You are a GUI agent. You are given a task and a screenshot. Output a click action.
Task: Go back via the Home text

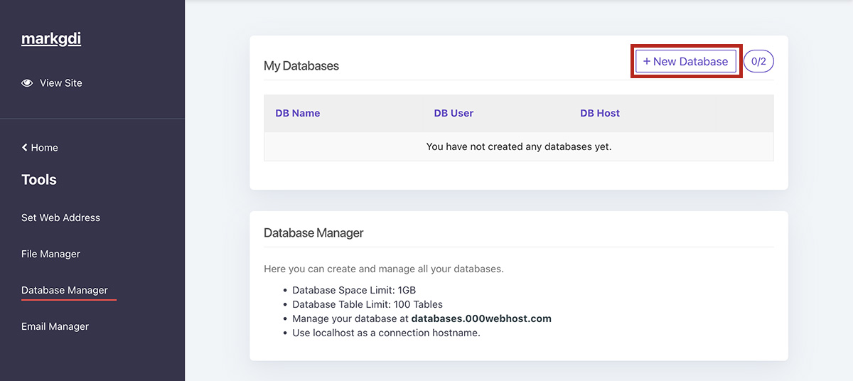pyautogui.click(x=45, y=148)
